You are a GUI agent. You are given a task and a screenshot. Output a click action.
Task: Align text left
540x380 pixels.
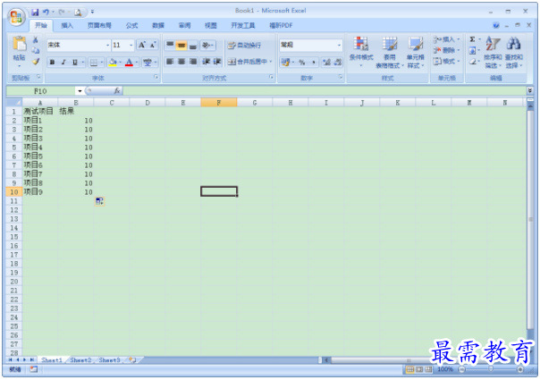(x=170, y=62)
